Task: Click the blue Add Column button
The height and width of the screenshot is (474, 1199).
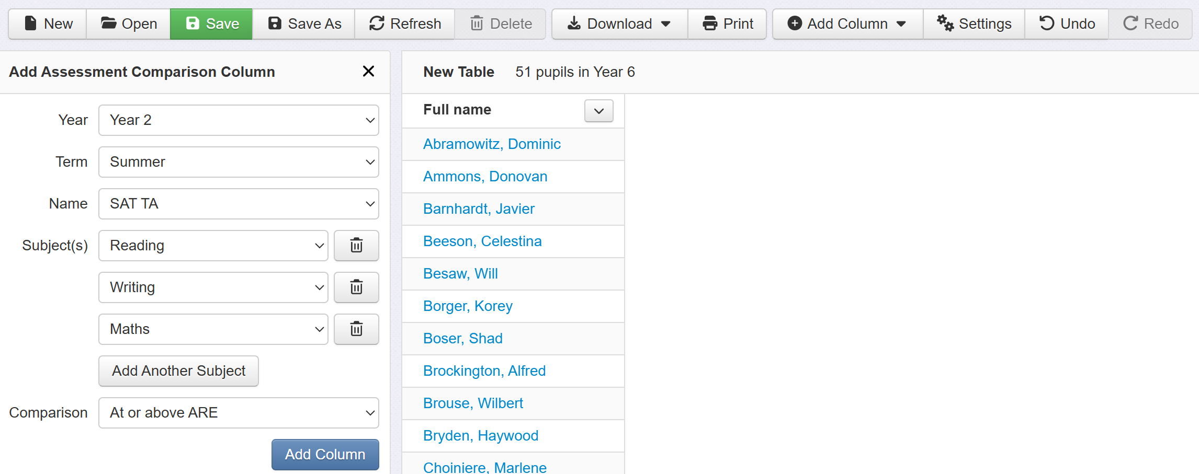Action: click(325, 455)
